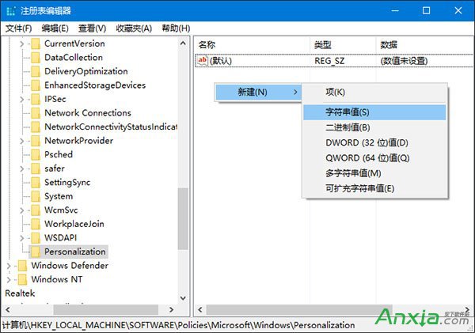Click 新建(N) in the context menu
The image size is (475, 333).
pyautogui.click(x=258, y=92)
